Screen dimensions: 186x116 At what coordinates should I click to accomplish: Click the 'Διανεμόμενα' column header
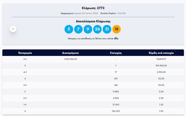point(70,53)
